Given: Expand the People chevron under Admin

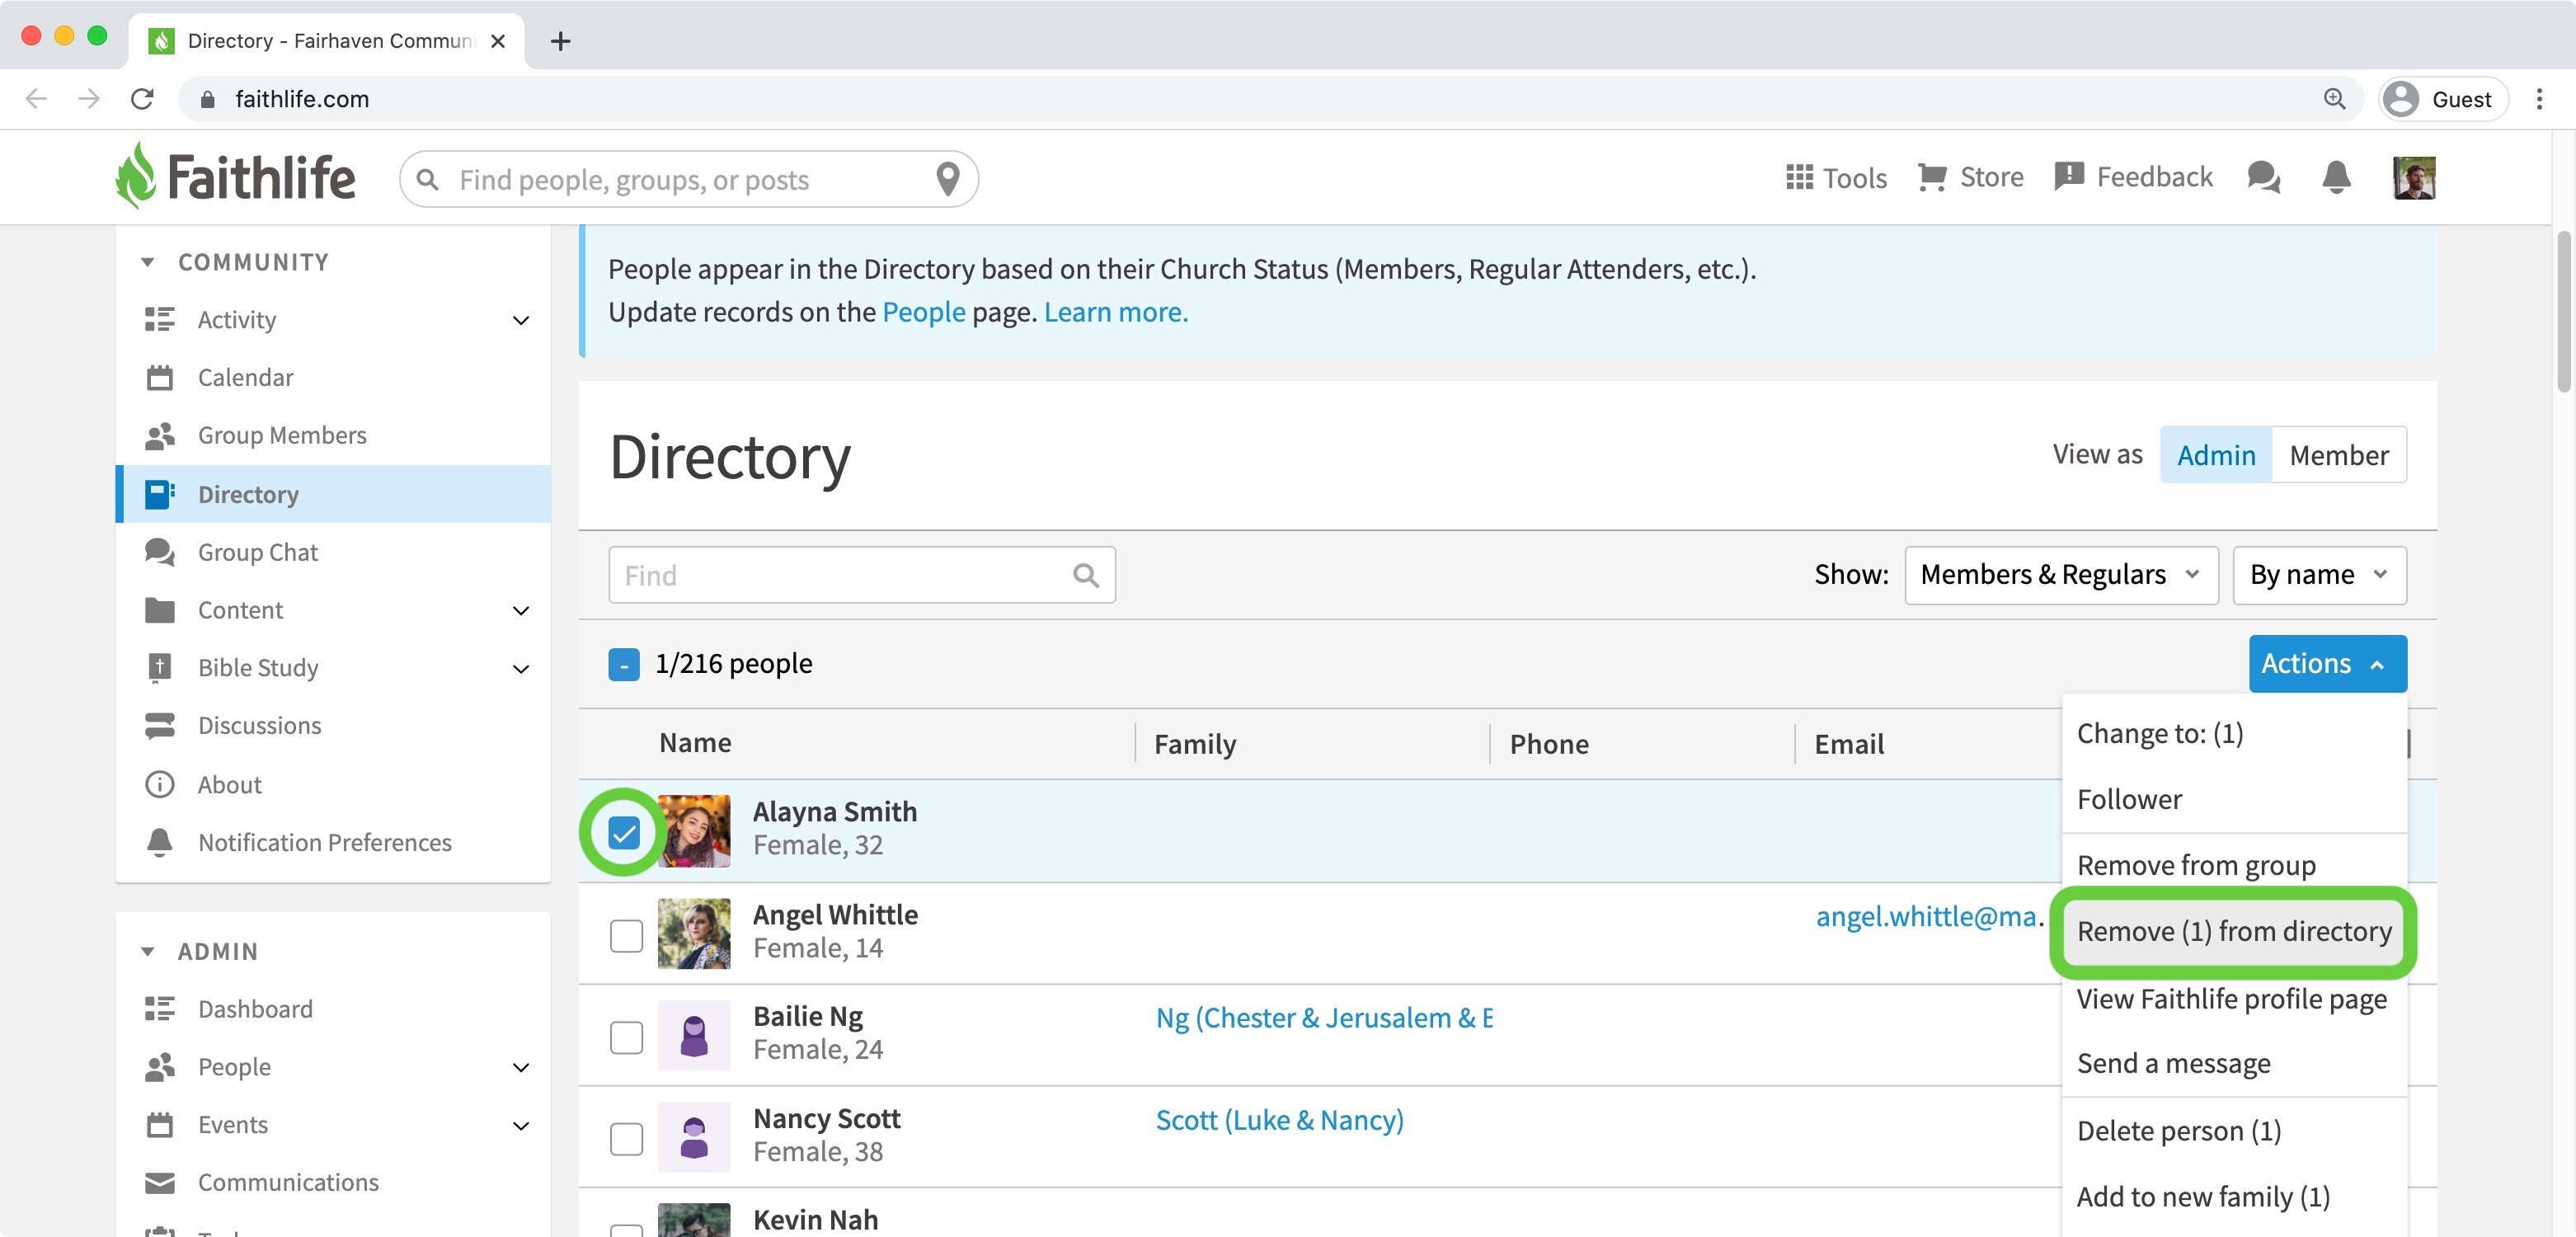Looking at the screenshot, I should point(520,1067).
